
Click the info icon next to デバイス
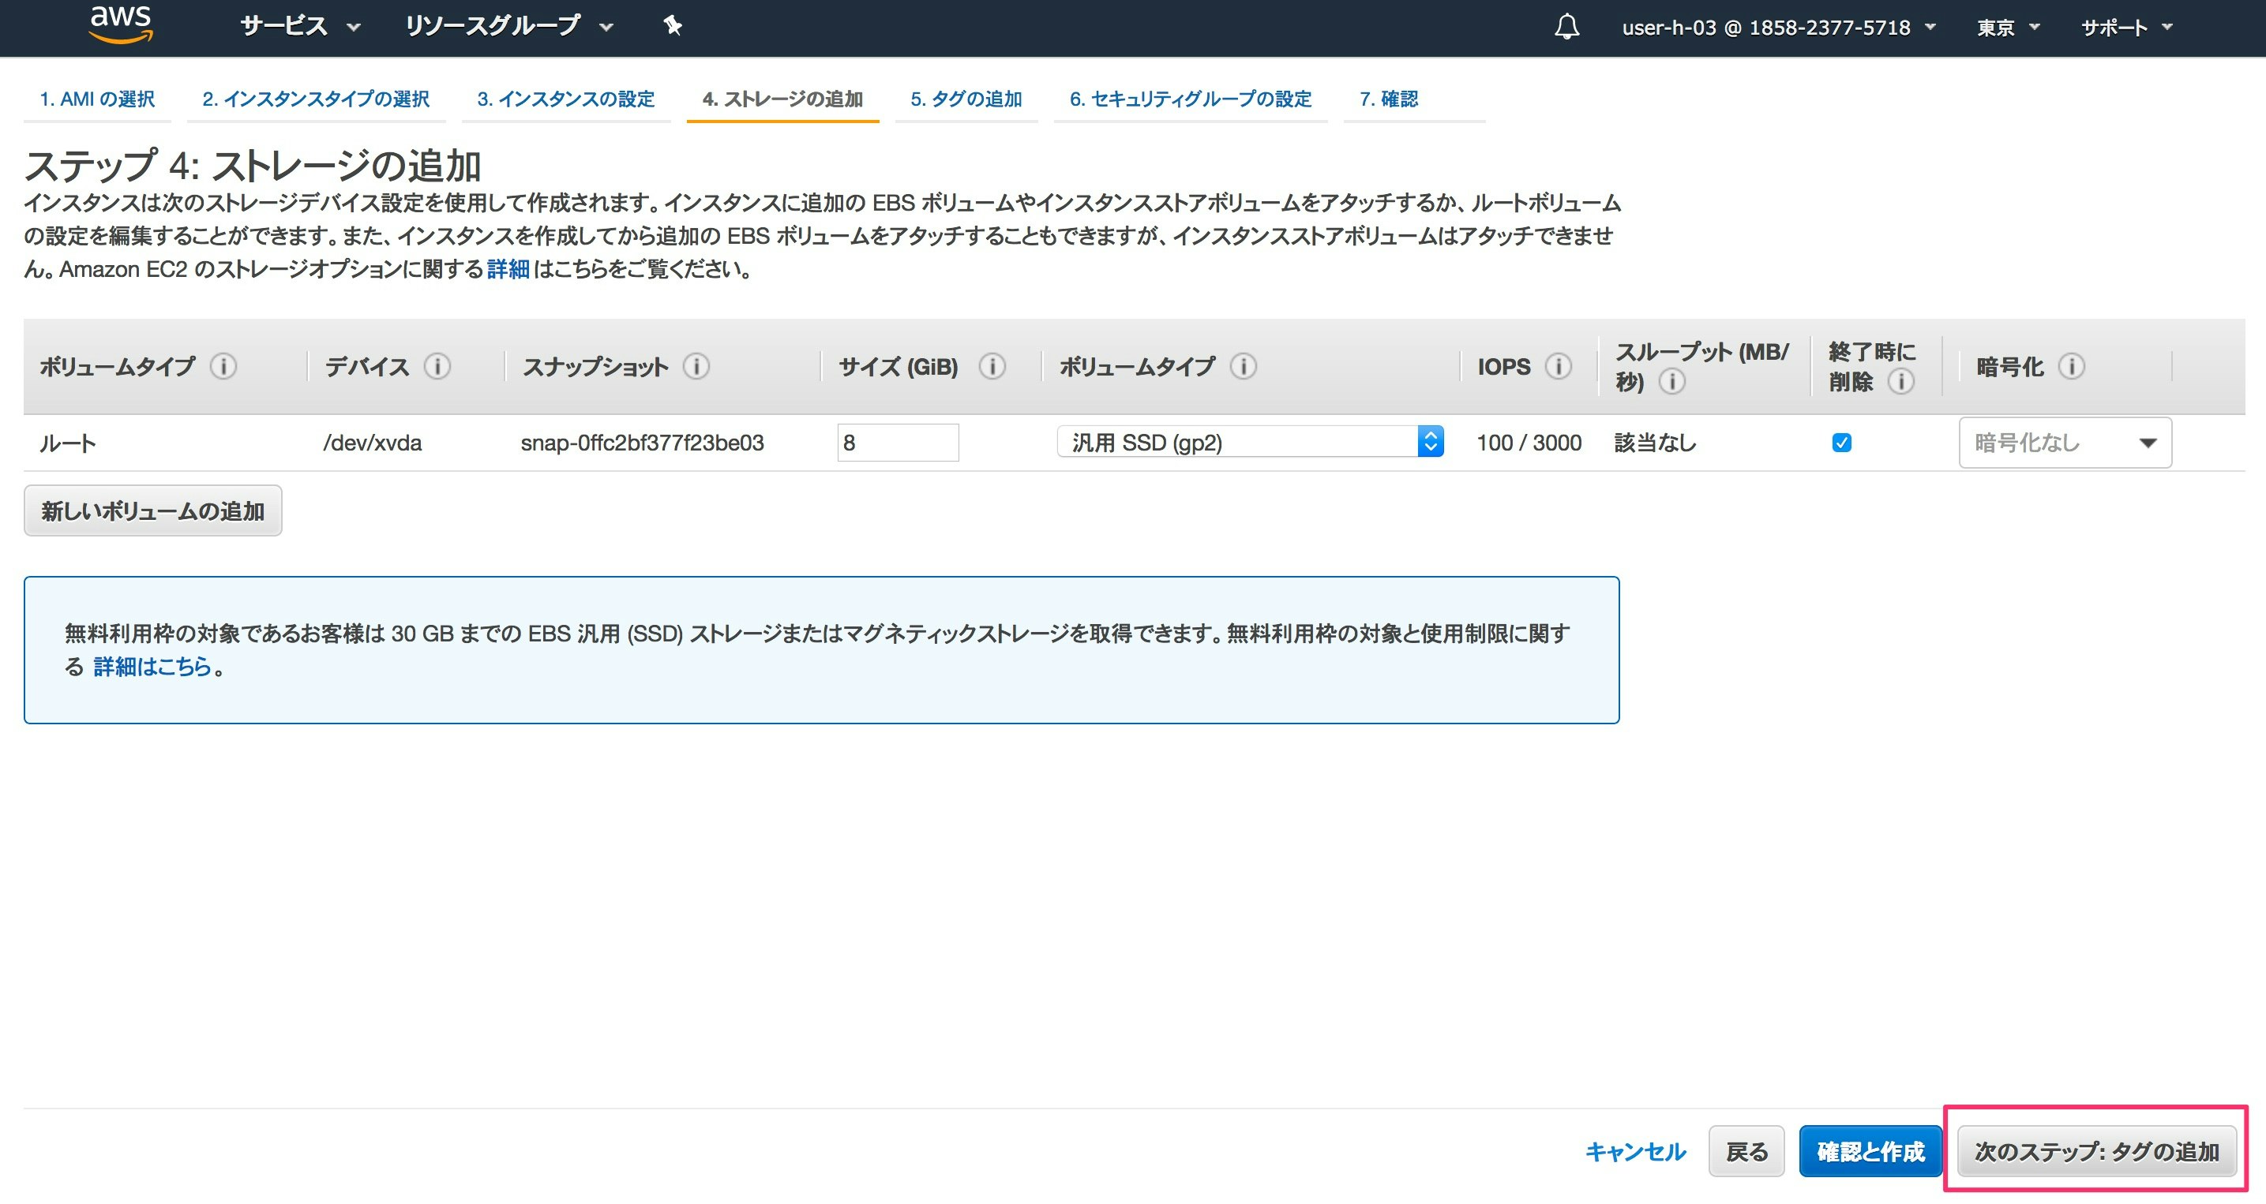pos(439,366)
